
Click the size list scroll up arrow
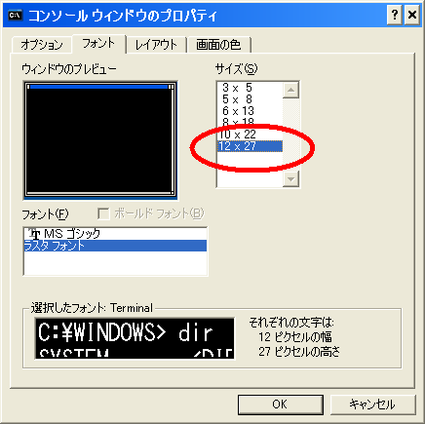pos(290,90)
